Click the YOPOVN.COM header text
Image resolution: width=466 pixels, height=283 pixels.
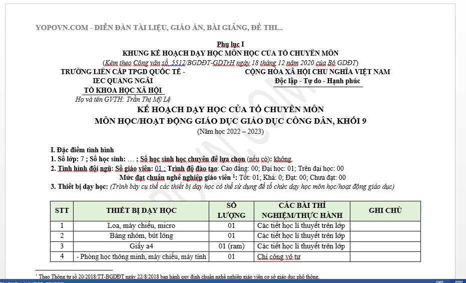tap(159, 28)
